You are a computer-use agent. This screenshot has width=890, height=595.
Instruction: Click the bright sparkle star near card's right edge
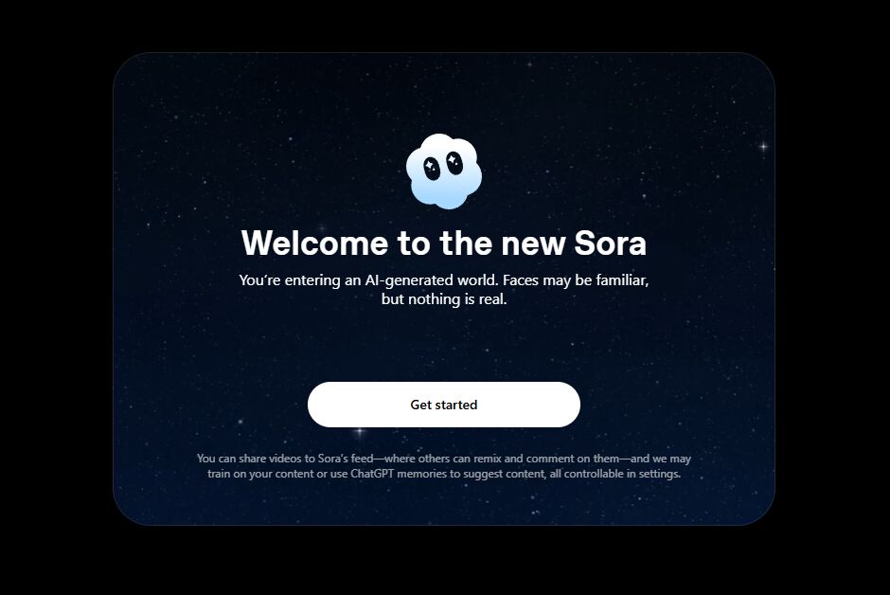763,147
